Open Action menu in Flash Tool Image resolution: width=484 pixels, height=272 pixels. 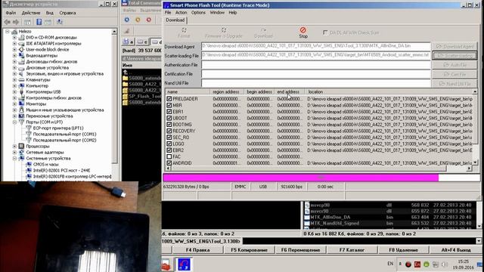pyautogui.click(x=181, y=13)
